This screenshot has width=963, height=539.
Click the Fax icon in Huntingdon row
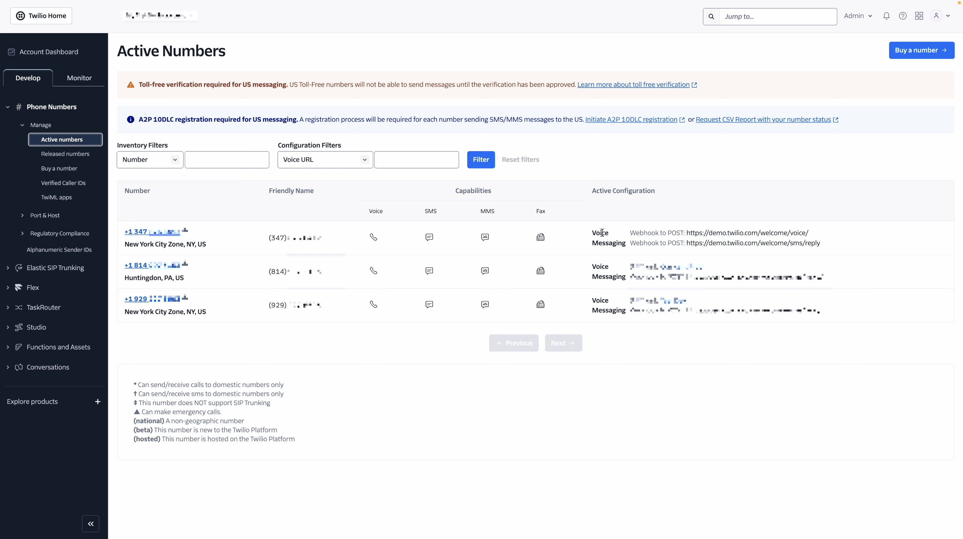(x=540, y=271)
